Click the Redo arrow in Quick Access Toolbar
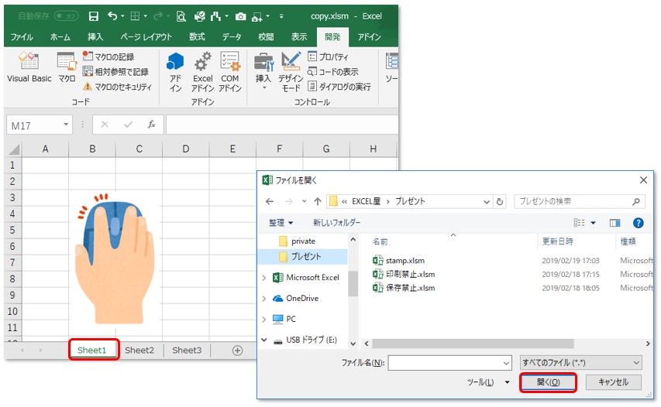 (x=158, y=16)
